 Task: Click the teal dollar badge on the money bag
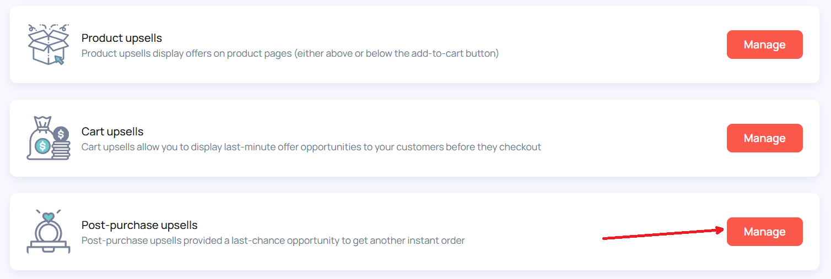(42, 146)
